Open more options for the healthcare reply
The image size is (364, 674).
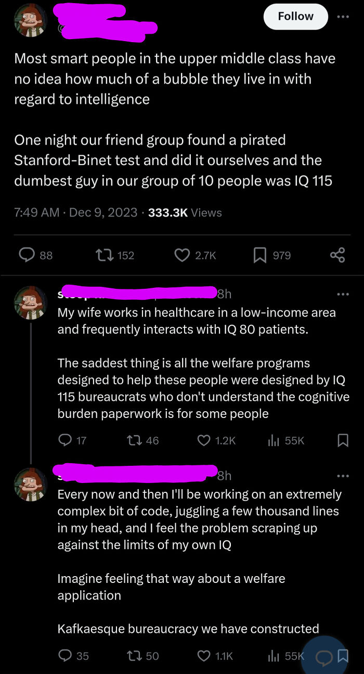tap(343, 295)
